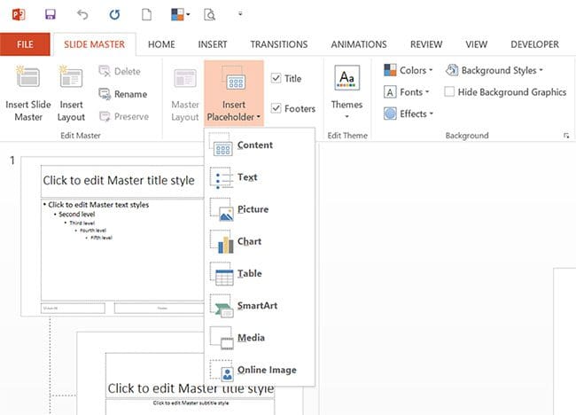Create a new blank presentation icon
This screenshot has height=415, width=576.
(x=146, y=14)
